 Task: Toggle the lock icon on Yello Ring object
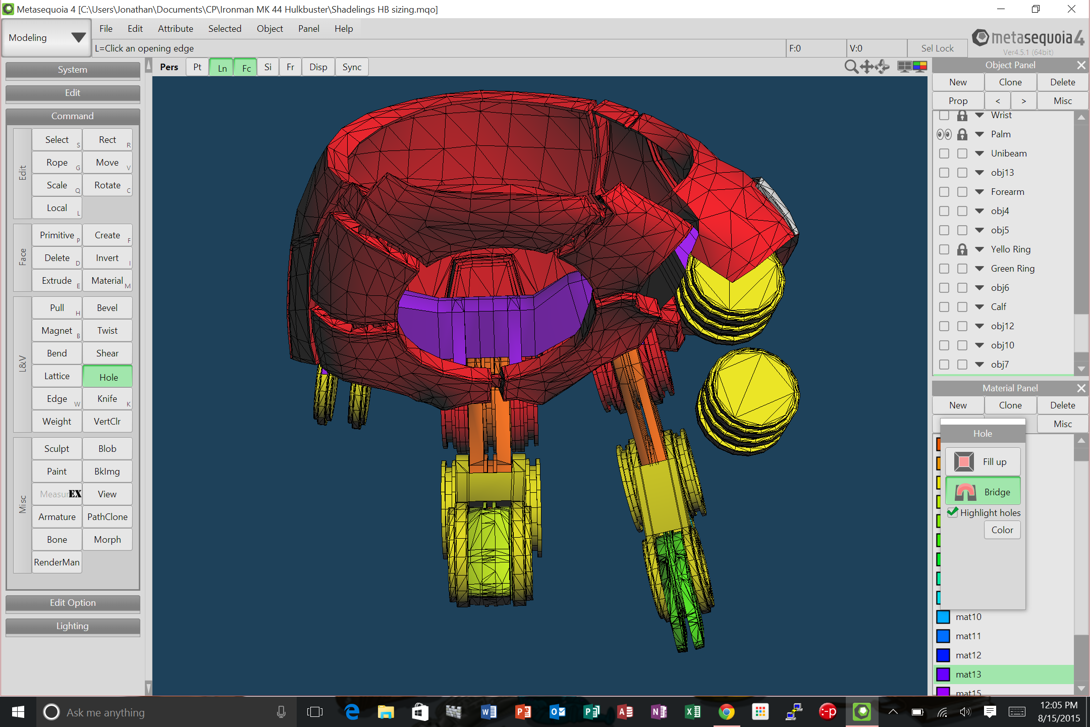click(x=962, y=249)
